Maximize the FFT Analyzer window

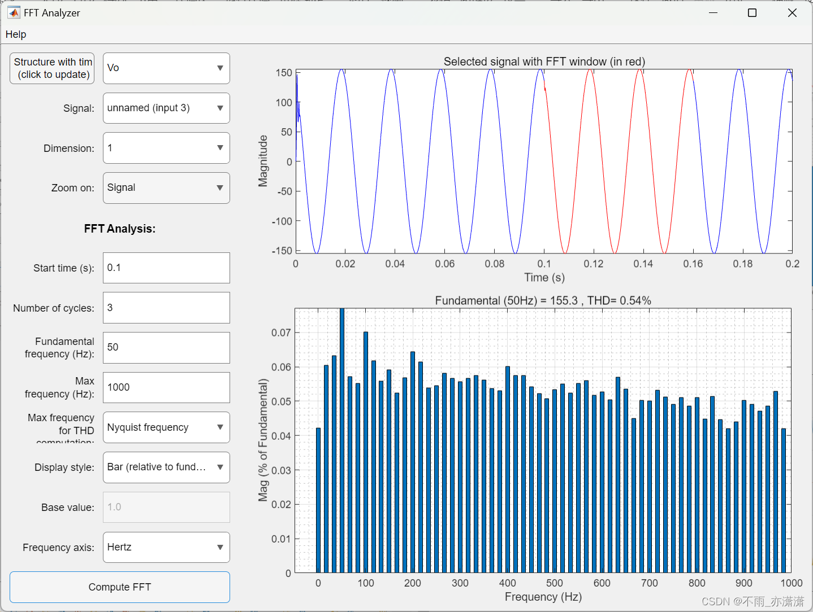click(x=752, y=12)
